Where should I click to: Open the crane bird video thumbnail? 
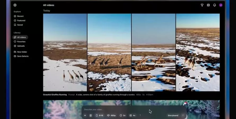click(176, 109)
